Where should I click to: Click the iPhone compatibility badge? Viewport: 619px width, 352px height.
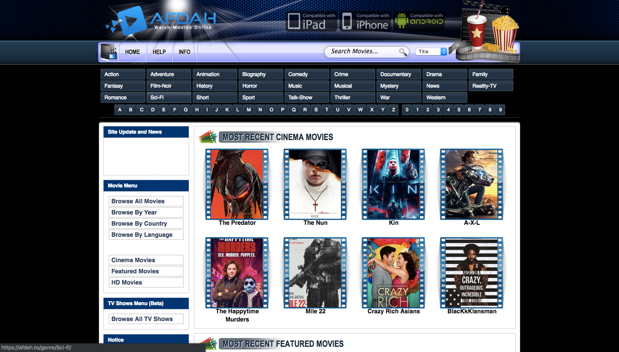tap(365, 21)
